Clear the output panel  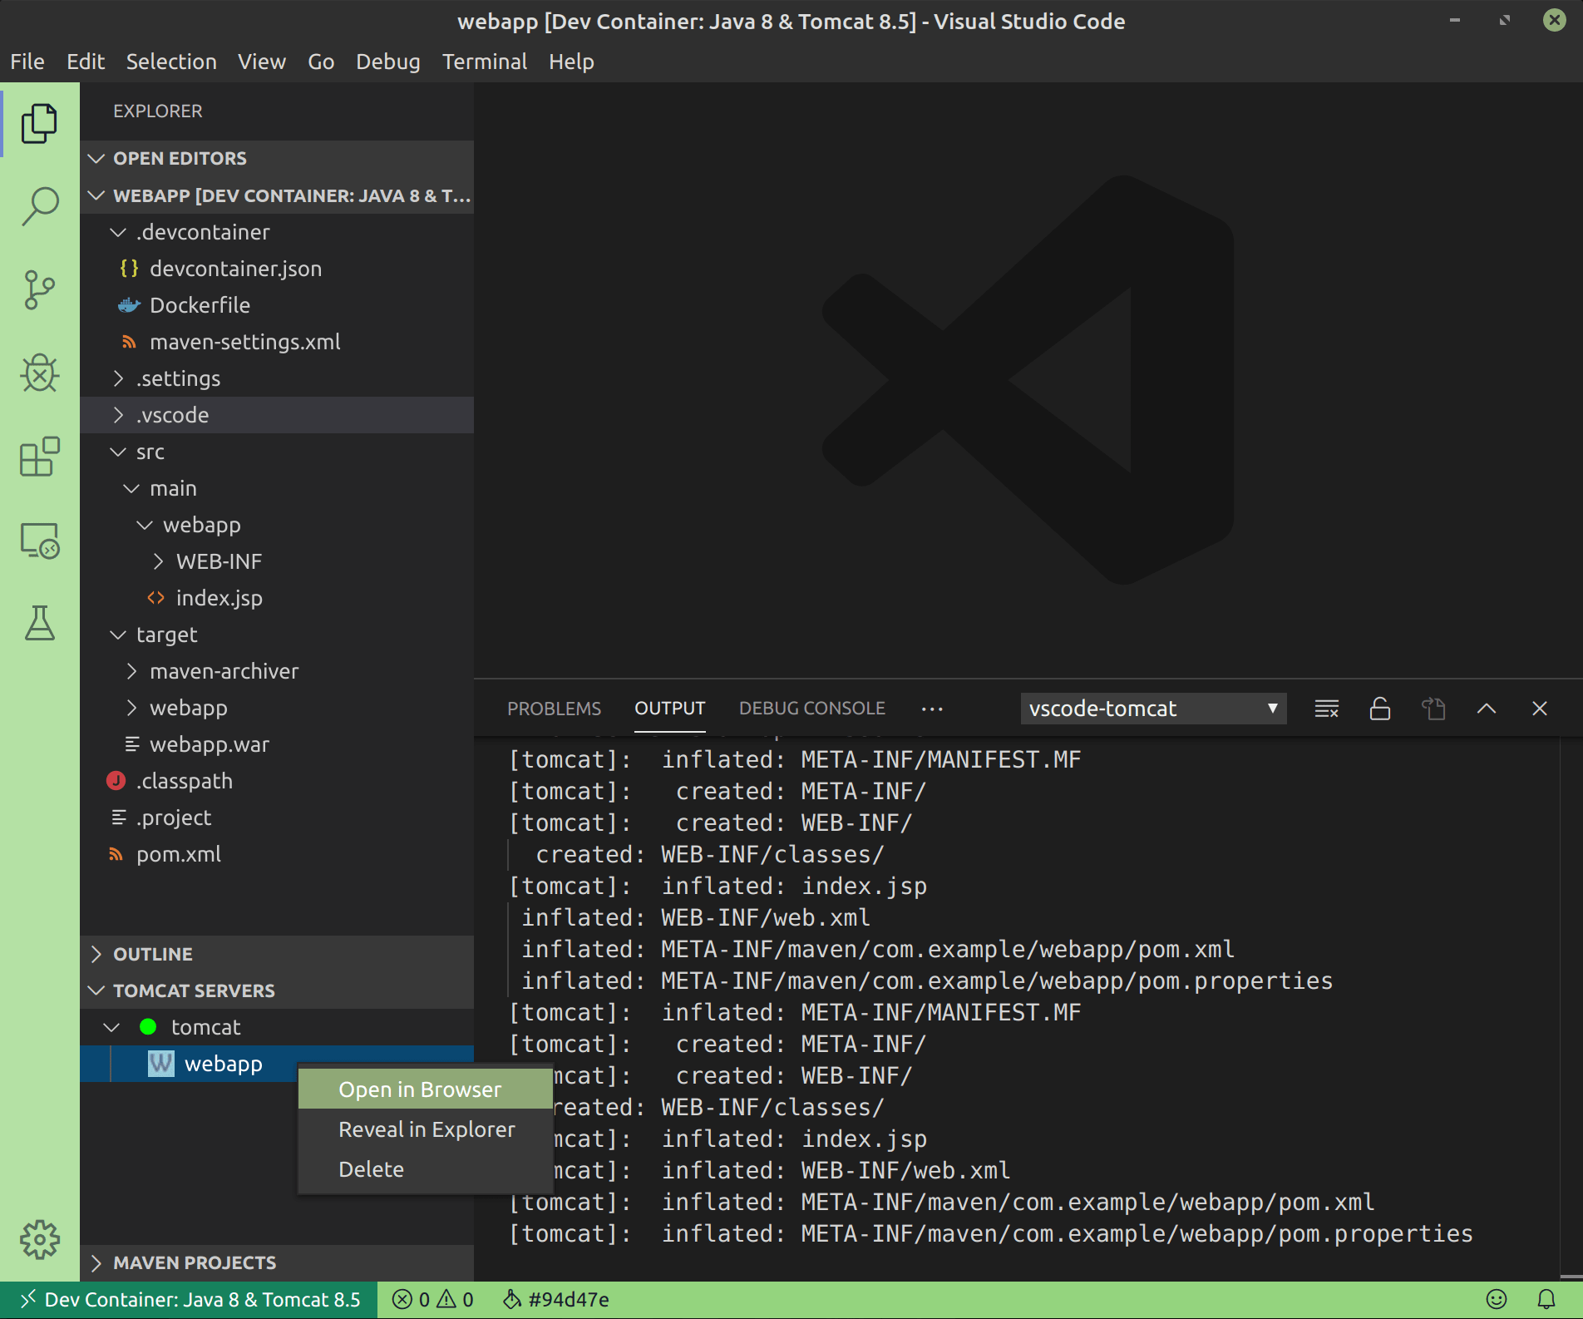pos(1327,709)
